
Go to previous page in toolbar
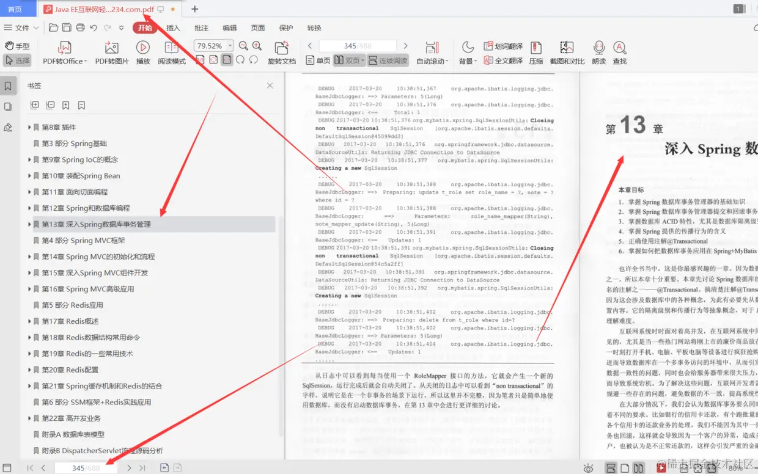click(310, 46)
